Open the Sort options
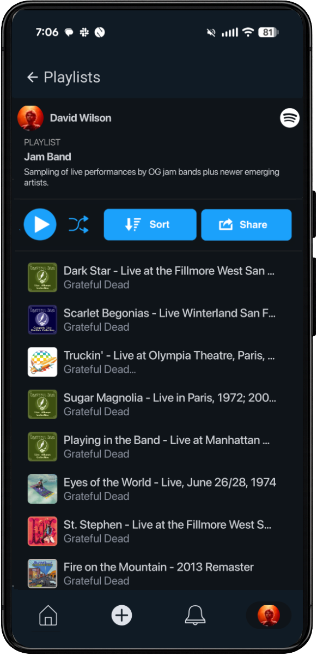 (150, 224)
